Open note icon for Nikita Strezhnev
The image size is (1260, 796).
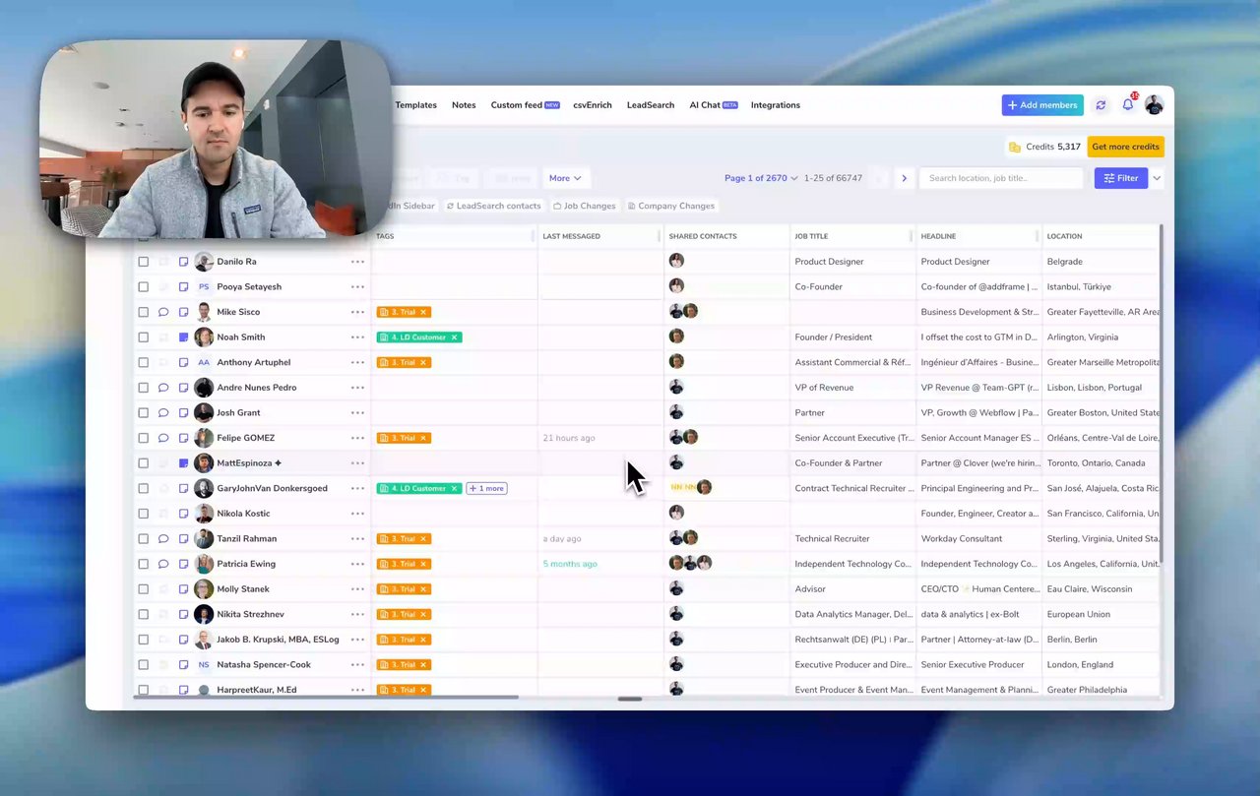[183, 615]
